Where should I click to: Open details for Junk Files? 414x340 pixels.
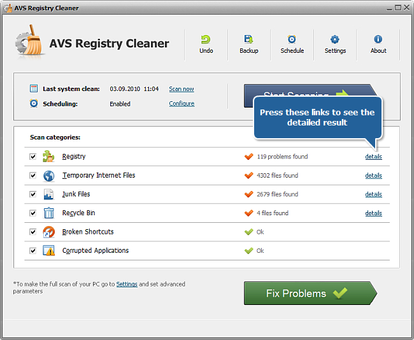373,194
